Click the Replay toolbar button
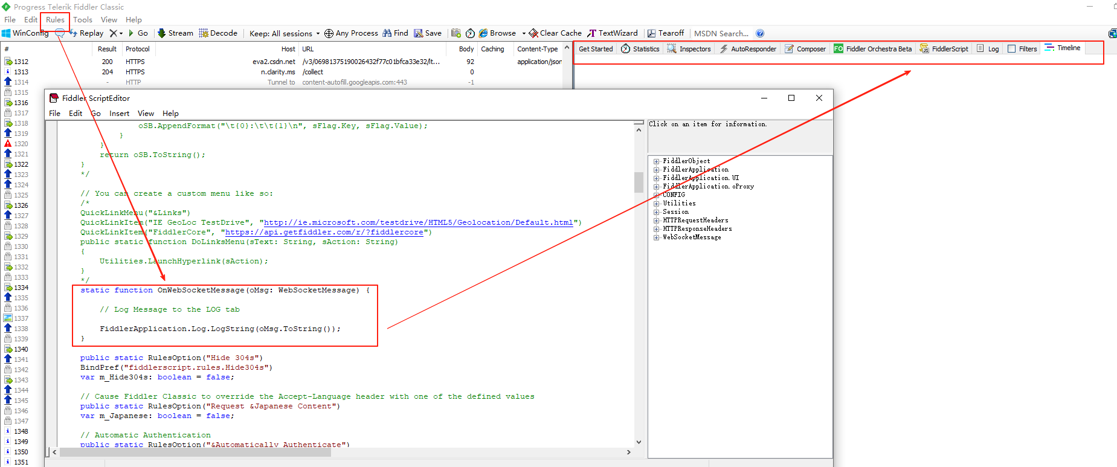This screenshot has width=1117, height=467. coord(86,33)
